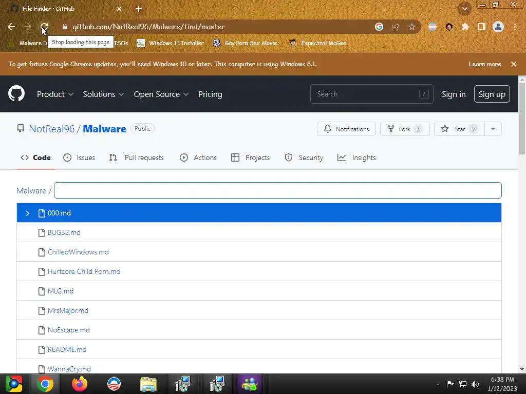Image resolution: width=526 pixels, height=394 pixels.
Task: Switch to the Projects tab
Action: (251, 158)
